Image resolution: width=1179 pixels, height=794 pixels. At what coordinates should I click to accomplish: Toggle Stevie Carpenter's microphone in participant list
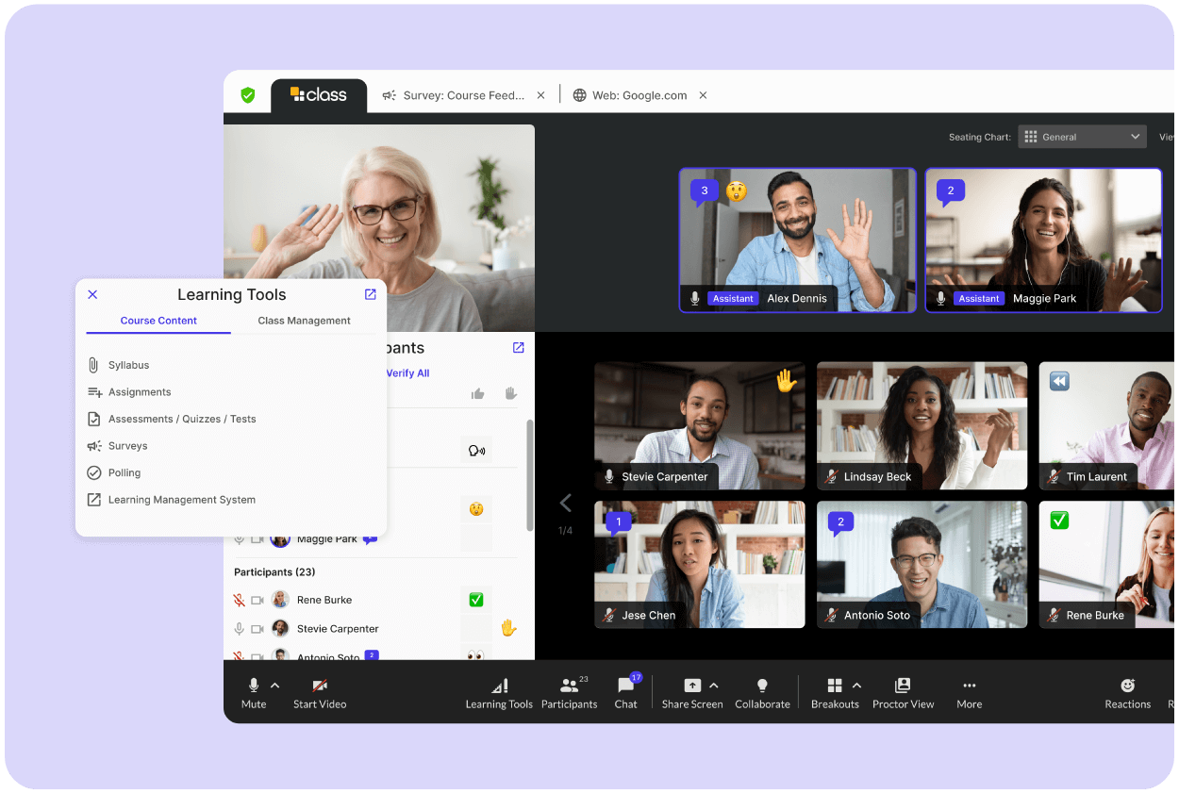point(240,628)
